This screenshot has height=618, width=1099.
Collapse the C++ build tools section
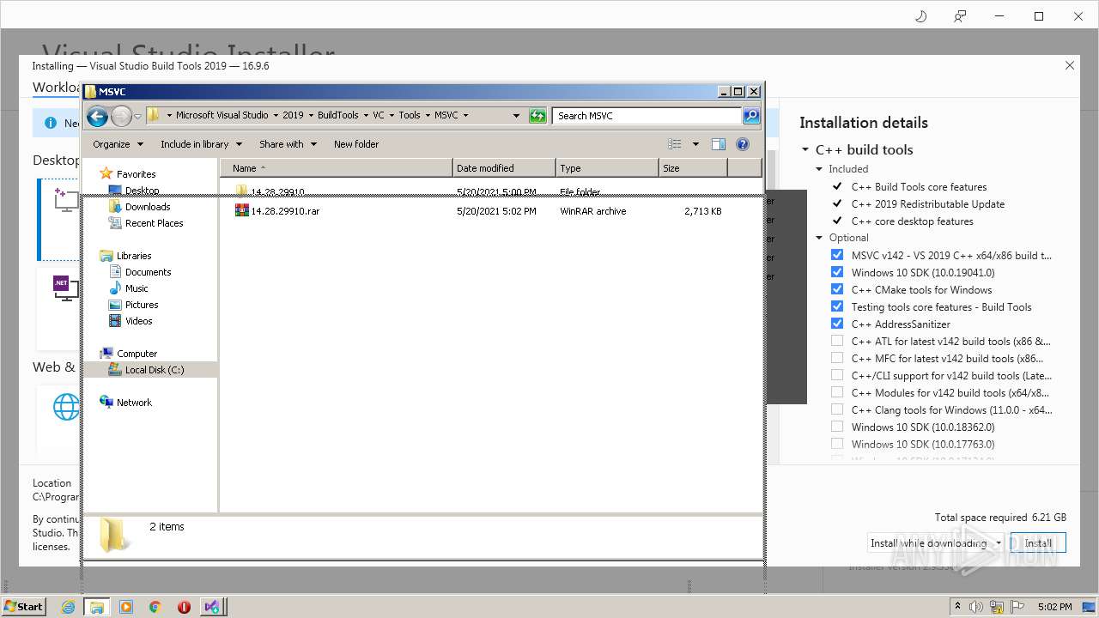805,149
